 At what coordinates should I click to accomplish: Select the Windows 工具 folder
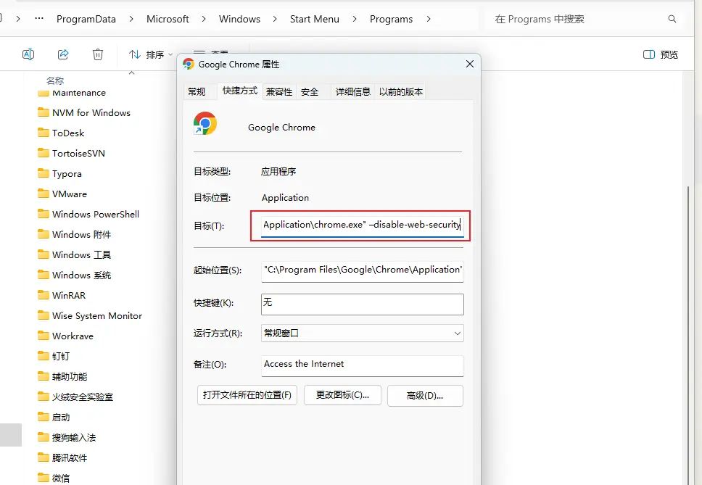(74, 254)
